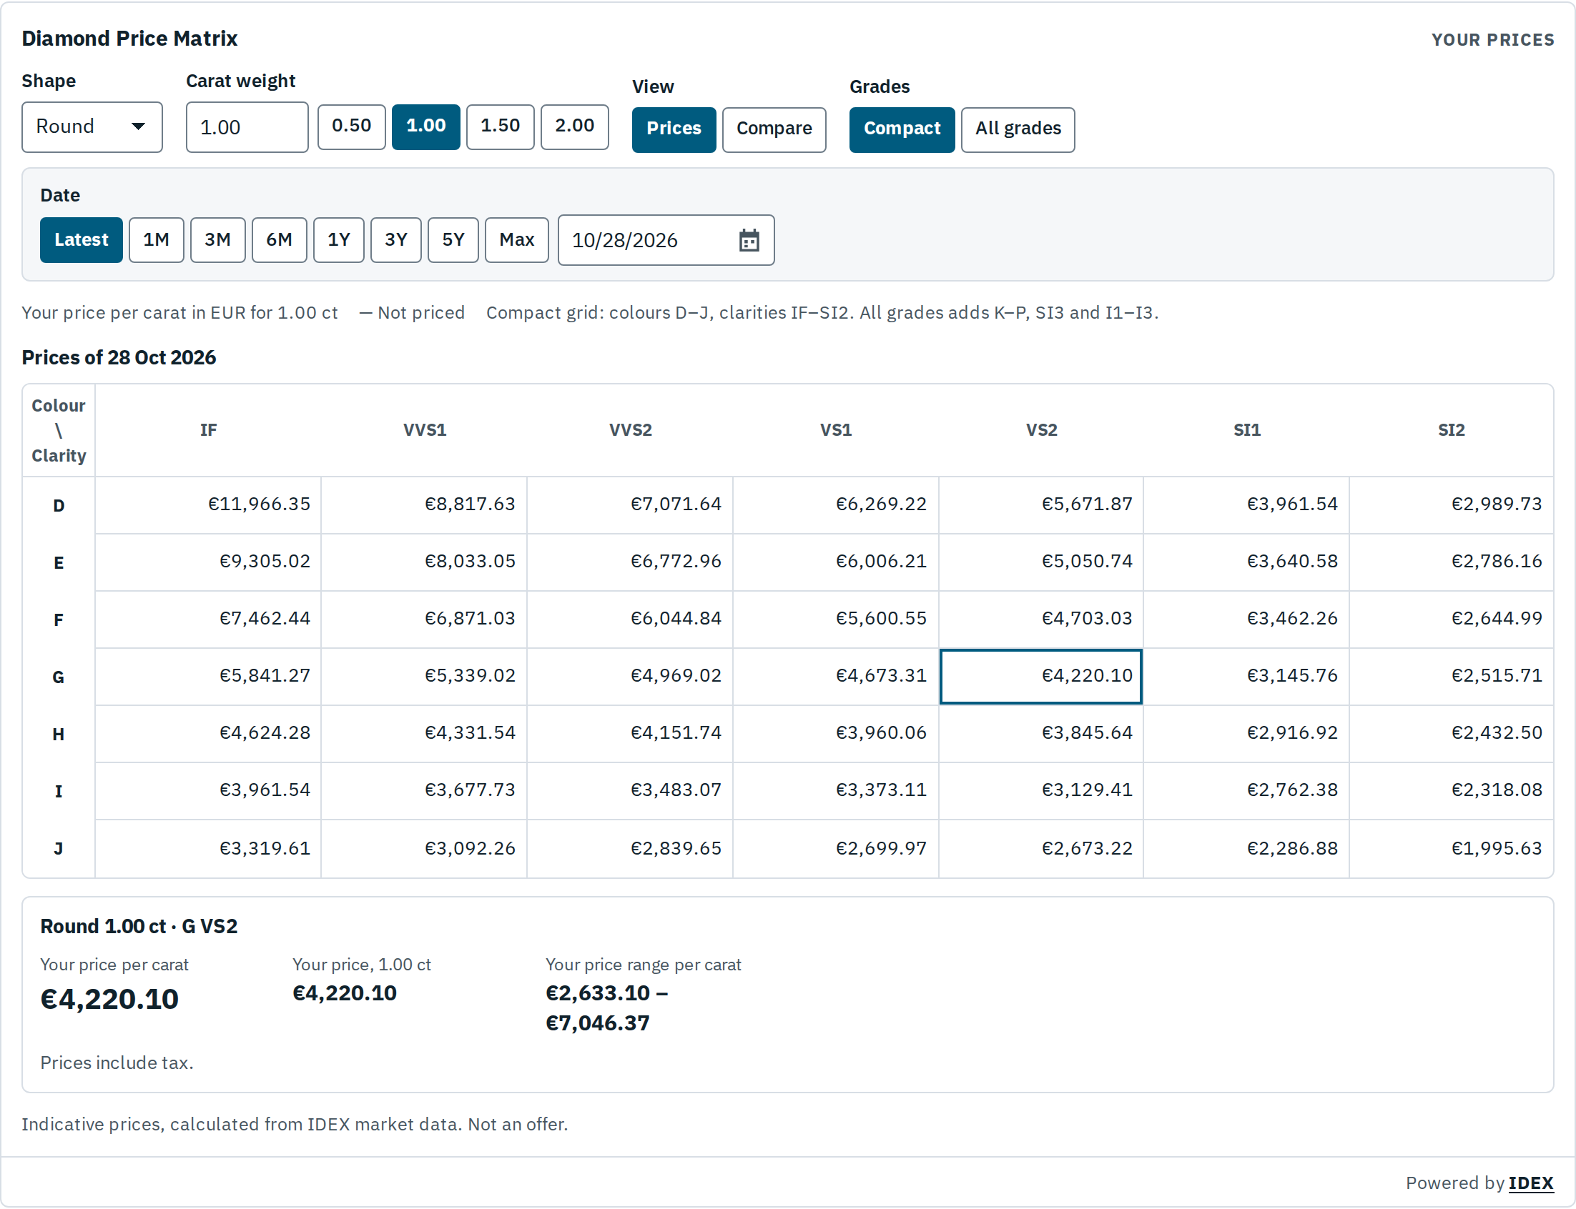
Task: Select the 3M date range
Action: pyautogui.click(x=217, y=239)
